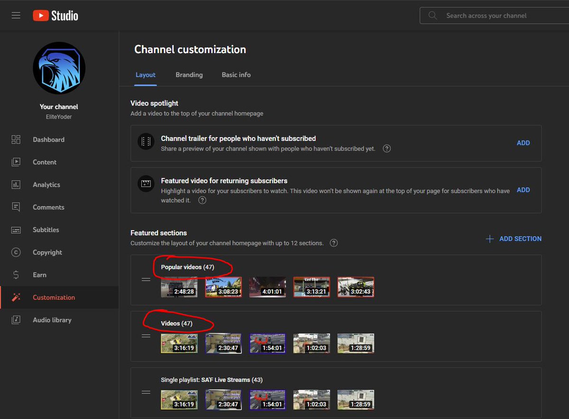569x419 pixels.
Task: Click Popular videos thumbnail 3:08:23
Action: (x=223, y=287)
